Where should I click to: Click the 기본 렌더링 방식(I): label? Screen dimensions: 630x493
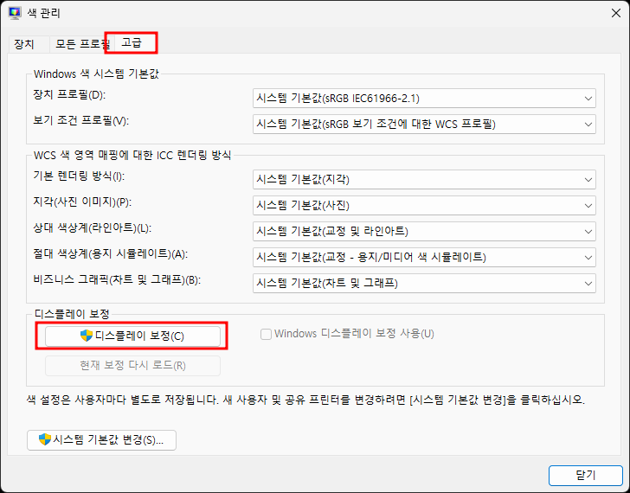click(x=79, y=176)
